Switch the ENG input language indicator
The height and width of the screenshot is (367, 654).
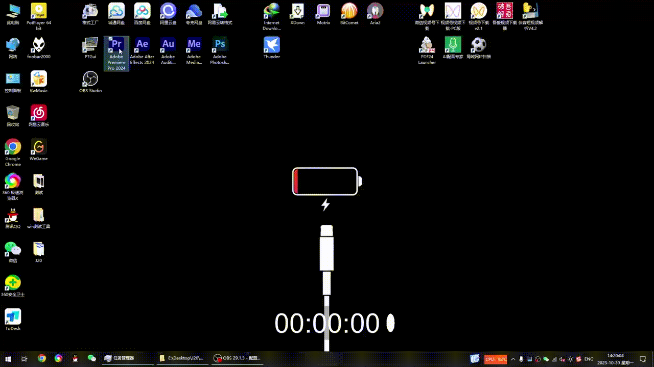point(589,359)
